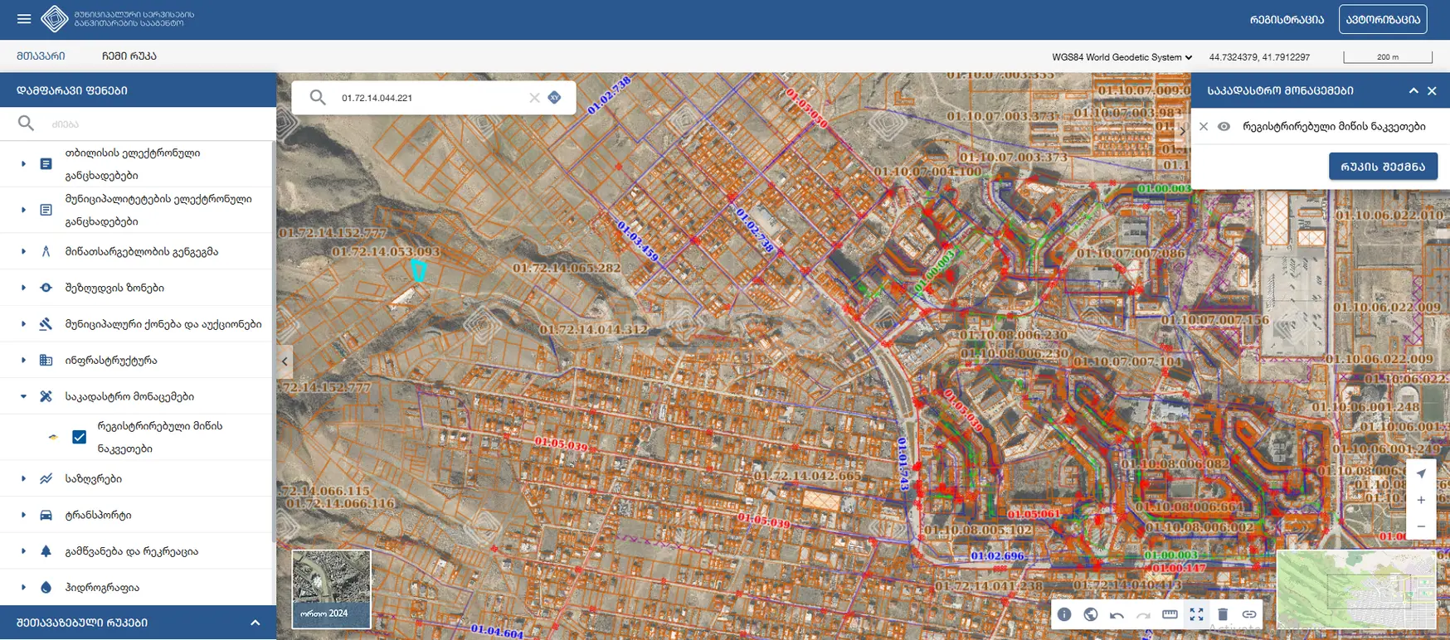Collapse the საკადასტრო მონაცემები tree group

pyautogui.click(x=23, y=396)
